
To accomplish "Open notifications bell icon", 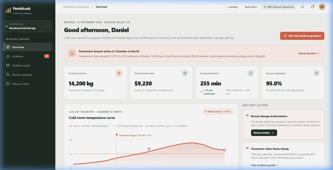I will 312,7.
